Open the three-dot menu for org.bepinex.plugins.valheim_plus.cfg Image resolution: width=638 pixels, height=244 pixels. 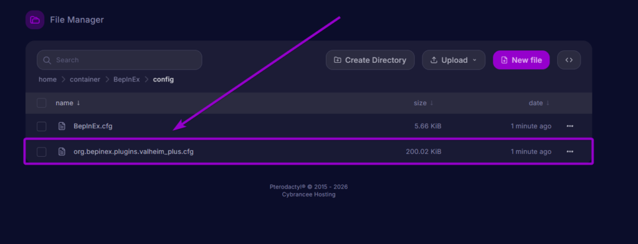click(x=569, y=152)
